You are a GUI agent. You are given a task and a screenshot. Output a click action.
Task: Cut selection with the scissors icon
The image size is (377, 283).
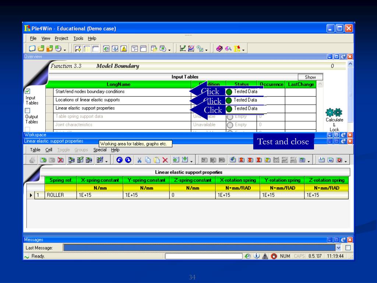point(139,160)
